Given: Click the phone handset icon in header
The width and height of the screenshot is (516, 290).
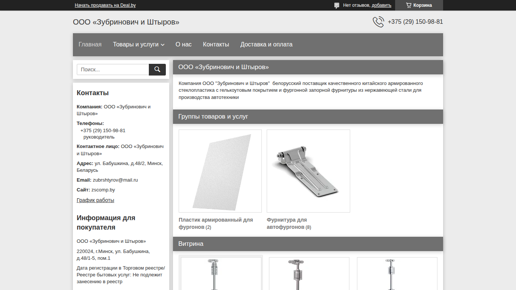Looking at the screenshot, I should click(378, 22).
